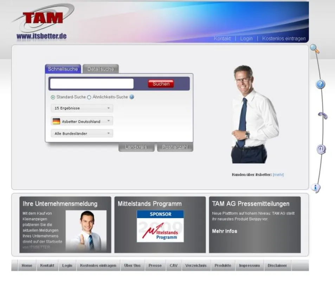Click the Mittelstands Programm heading
The width and height of the screenshot is (335, 281).
coord(149,204)
